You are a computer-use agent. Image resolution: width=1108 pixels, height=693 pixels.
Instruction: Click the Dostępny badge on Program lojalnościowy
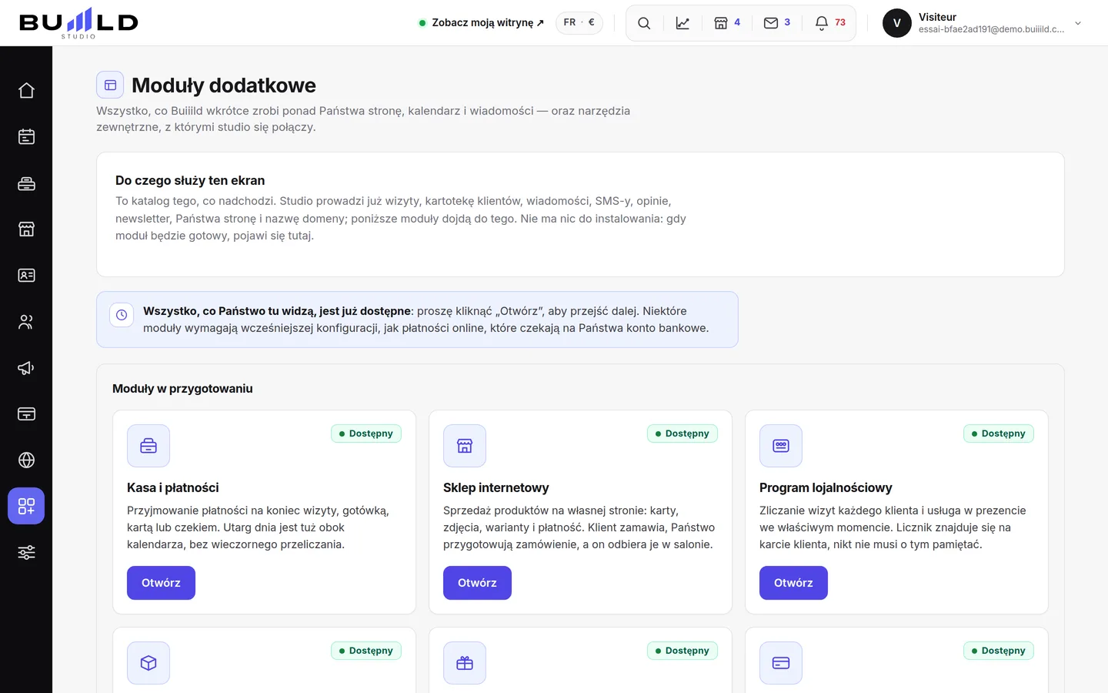(x=999, y=434)
